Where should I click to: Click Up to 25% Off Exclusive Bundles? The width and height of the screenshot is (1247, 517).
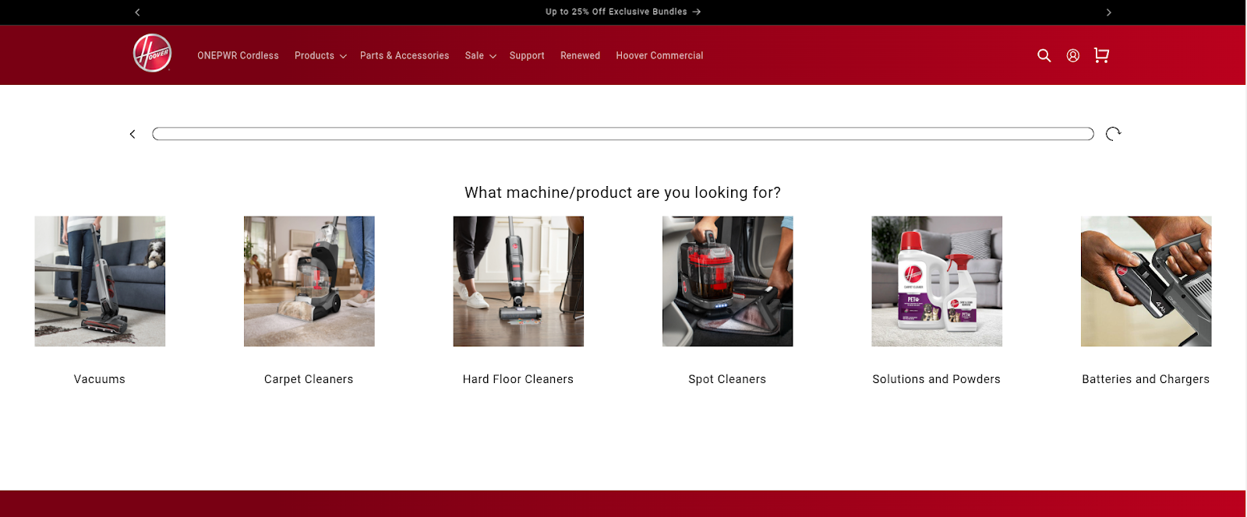click(623, 12)
